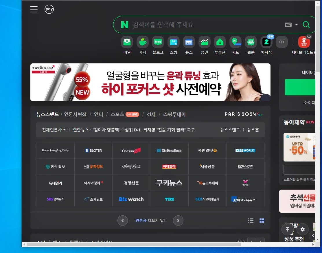Screen dimensions: 322x253
Task: Open SBS 연예뉴스 publisher logo
Action: click(x=55, y=199)
